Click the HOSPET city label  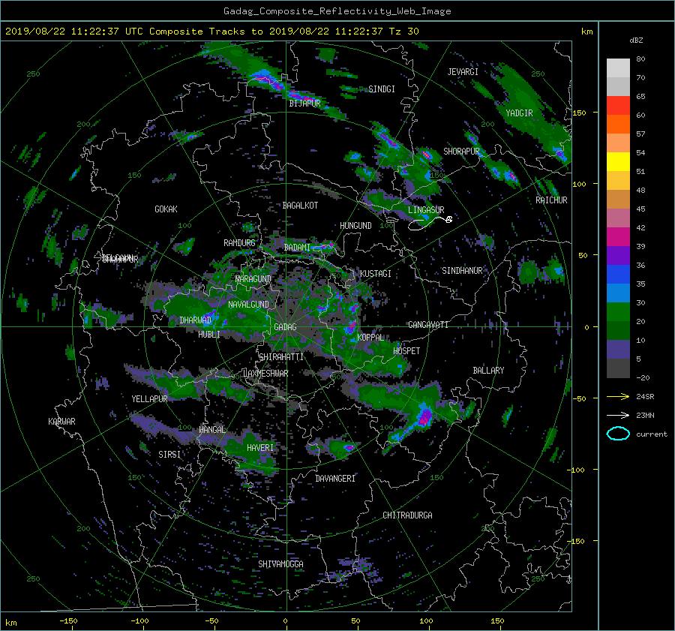406,351
